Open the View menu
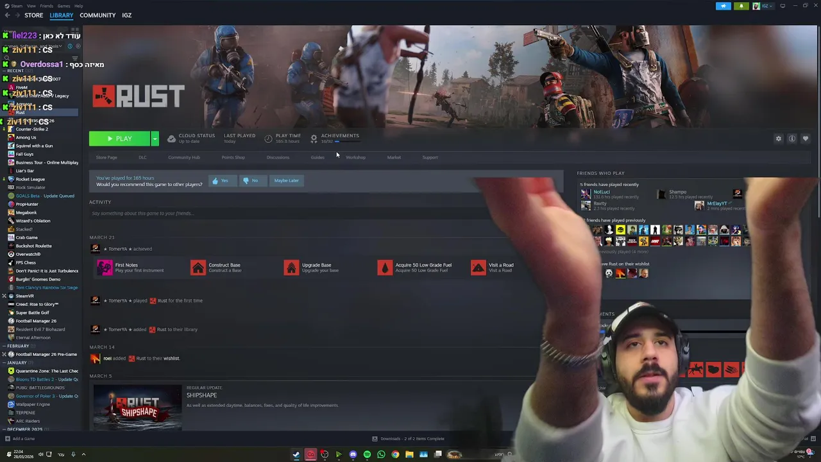This screenshot has width=821, height=462. coord(31,6)
